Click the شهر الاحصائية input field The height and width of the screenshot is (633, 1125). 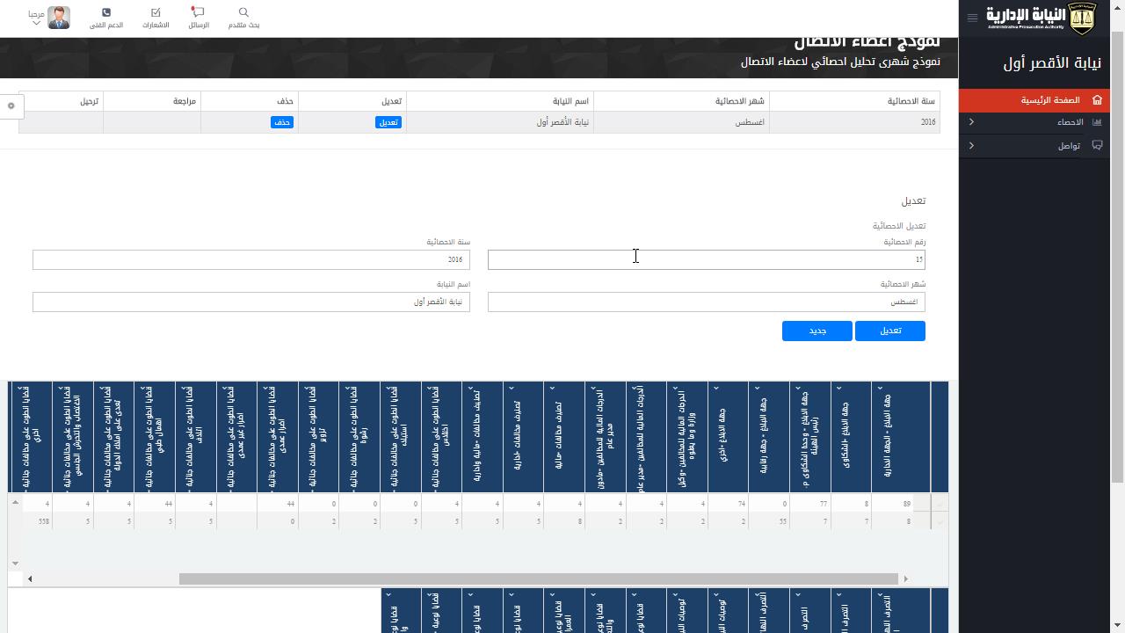pos(706,302)
